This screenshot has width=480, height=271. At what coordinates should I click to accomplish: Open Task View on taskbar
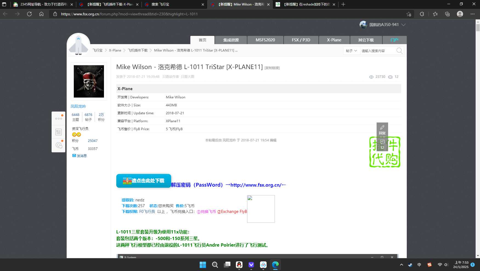[227, 265]
